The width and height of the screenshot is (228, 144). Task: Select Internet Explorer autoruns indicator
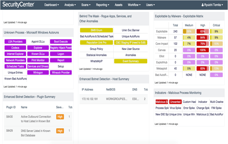click(x=15, y=54)
